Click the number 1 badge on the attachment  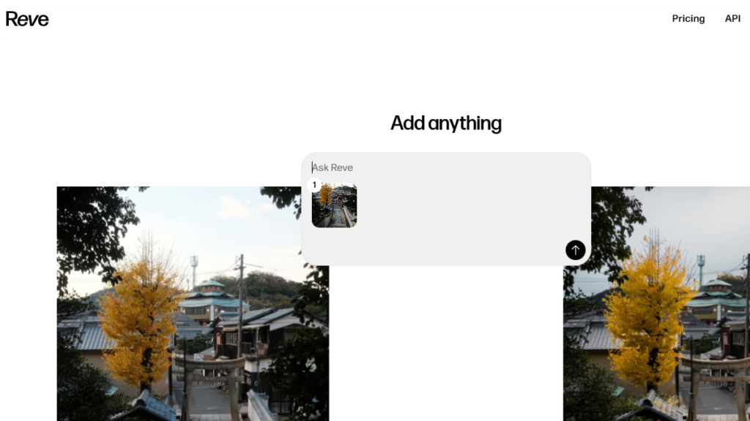(x=314, y=185)
